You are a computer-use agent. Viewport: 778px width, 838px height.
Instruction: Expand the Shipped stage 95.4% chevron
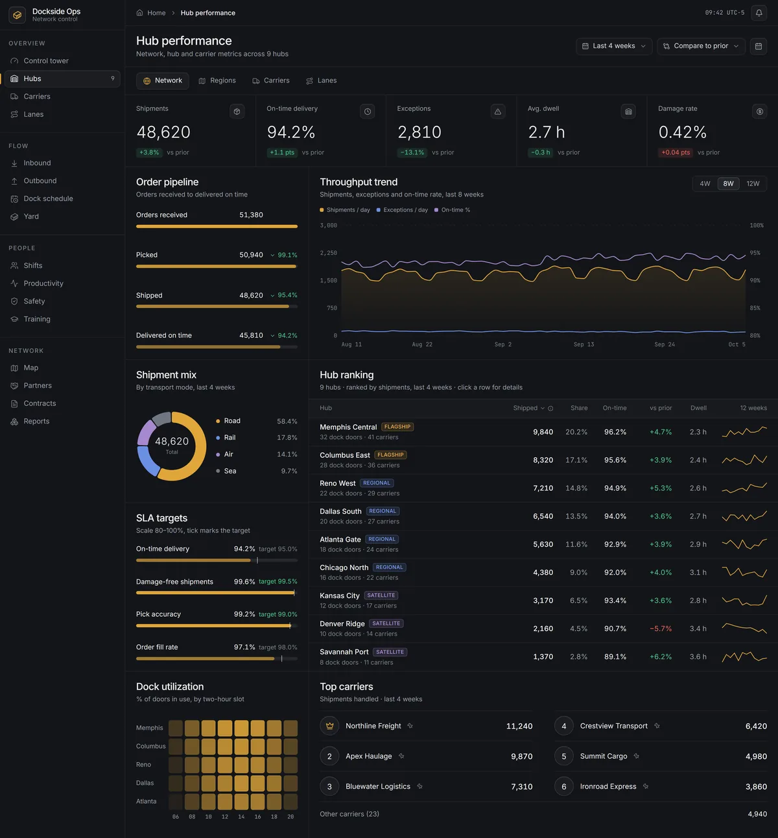point(272,296)
